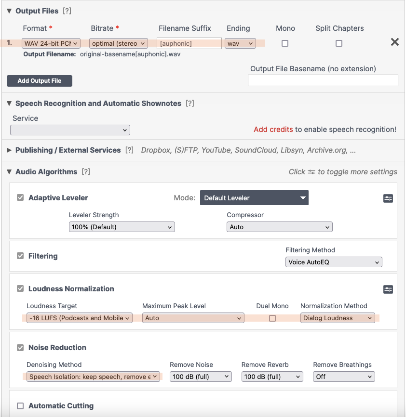Enable the Split Chapters checkbox
Screen dimensions: 406x417
(x=338, y=43)
